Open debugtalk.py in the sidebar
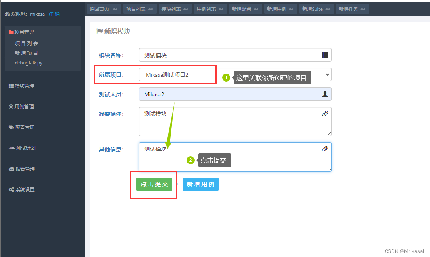The height and width of the screenshot is (257, 430). (x=28, y=63)
